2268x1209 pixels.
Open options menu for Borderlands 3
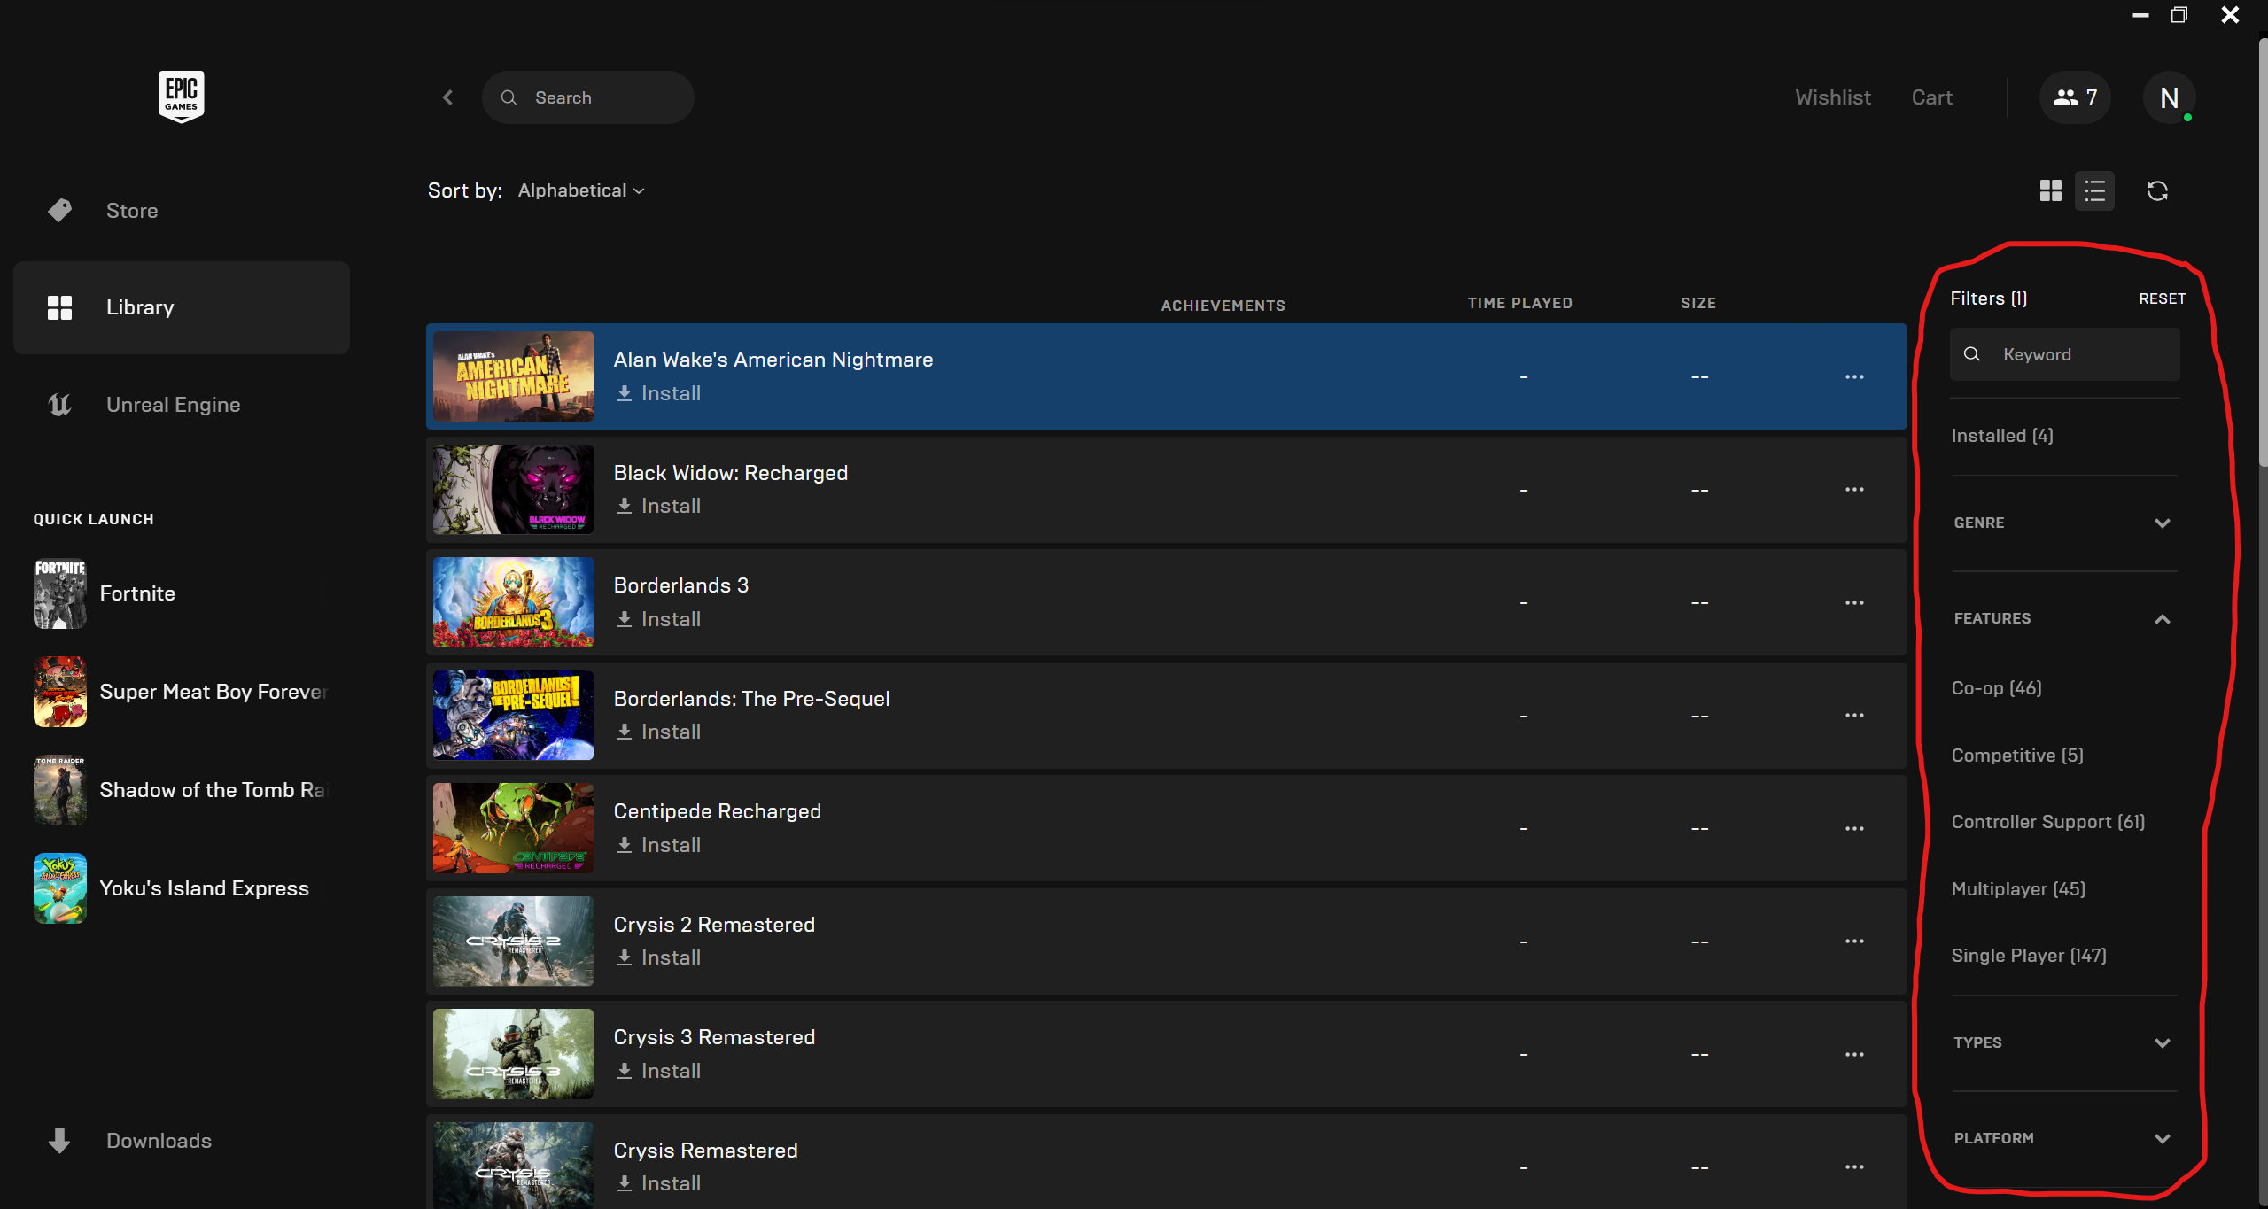[x=1854, y=603]
